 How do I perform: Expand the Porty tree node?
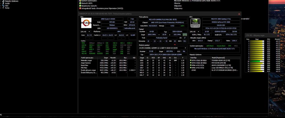click(x=1, y=8)
